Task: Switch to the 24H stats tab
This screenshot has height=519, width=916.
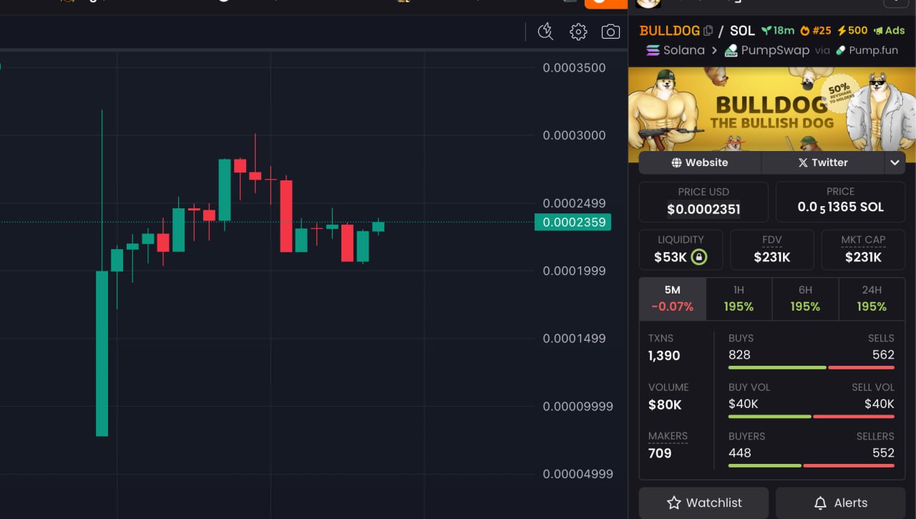Action: tap(872, 299)
